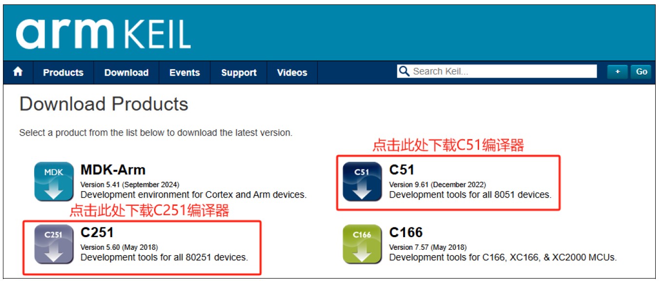Click the C166 download icon
The image size is (663, 281).
pos(362,244)
